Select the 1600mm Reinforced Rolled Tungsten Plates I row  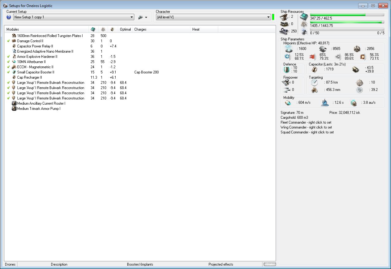140,36
